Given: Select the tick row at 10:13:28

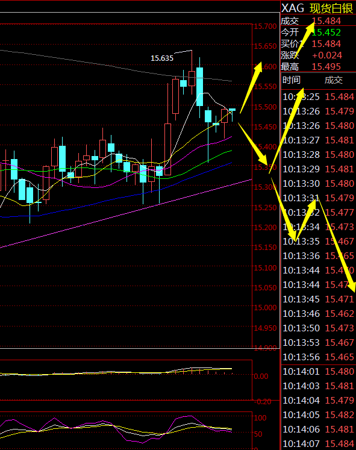Looking at the screenshot, I should coord(319,155).
